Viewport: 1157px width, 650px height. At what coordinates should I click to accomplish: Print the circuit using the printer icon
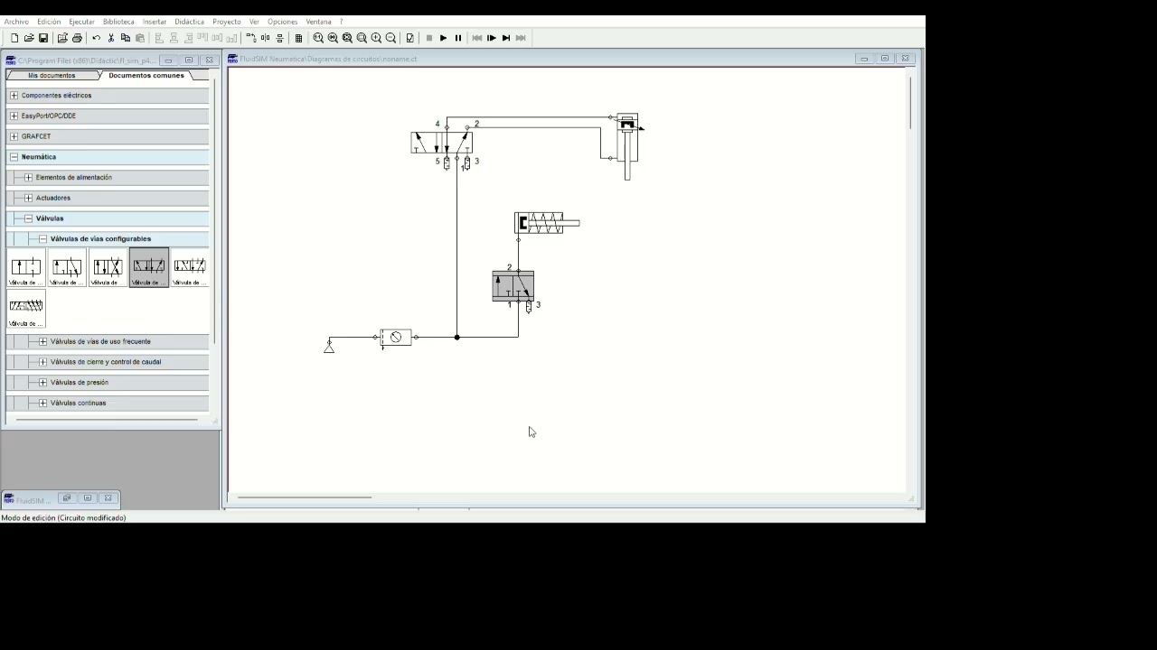[77, 38]
